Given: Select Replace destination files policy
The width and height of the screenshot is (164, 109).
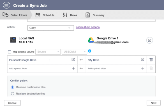Looking at the screenshot, I should [x=13, y=94].
